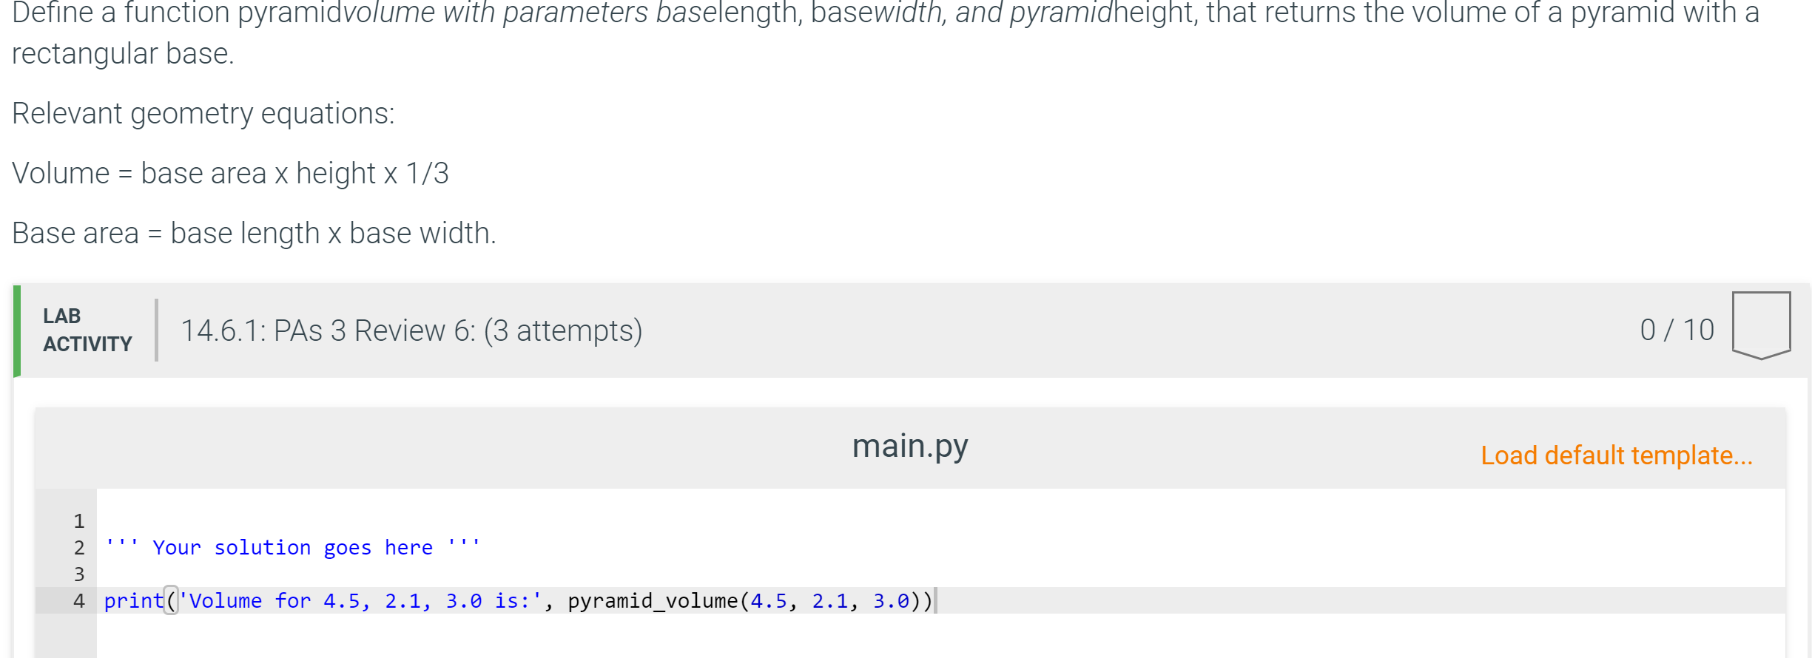
Task: Click line number 2 in the gutter
Action: (79, 548)
